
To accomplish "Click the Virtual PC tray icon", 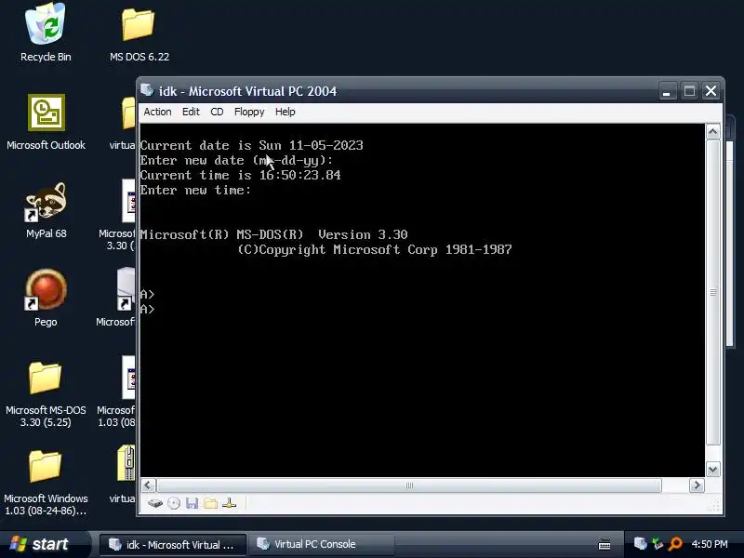I will [640, 543].
